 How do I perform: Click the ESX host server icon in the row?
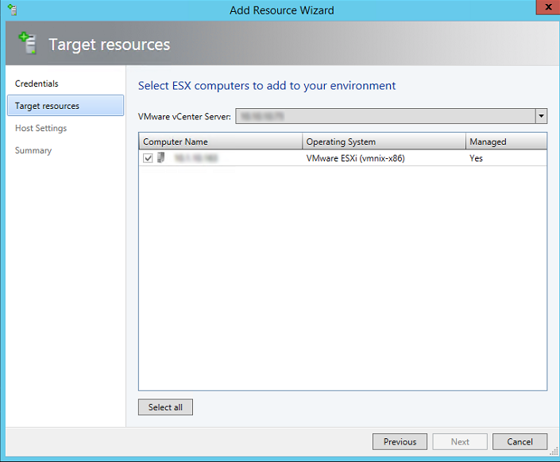[161, 157]
